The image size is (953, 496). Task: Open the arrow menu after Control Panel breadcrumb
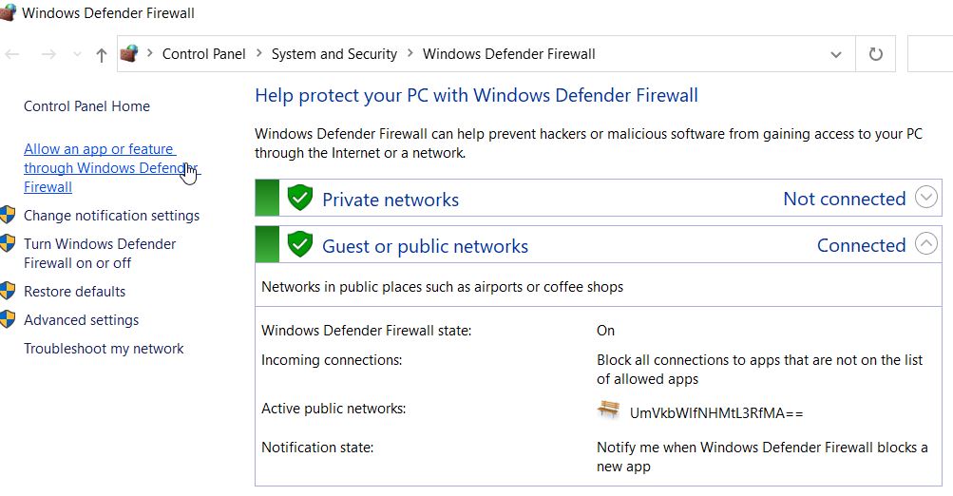(258, 53)
